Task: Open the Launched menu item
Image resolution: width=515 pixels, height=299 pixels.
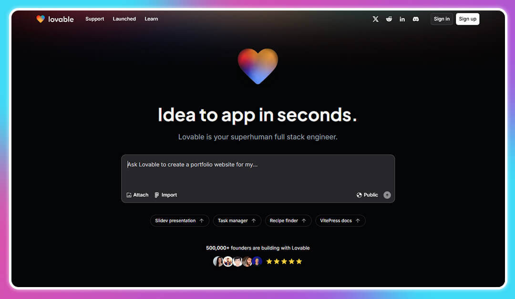Action: click(124, 19)
